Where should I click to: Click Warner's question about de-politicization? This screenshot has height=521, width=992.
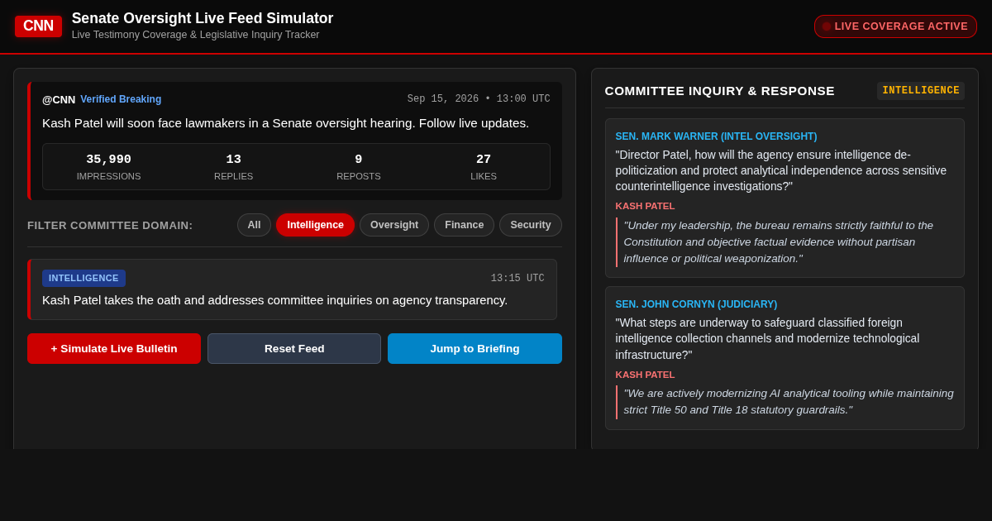781,170
